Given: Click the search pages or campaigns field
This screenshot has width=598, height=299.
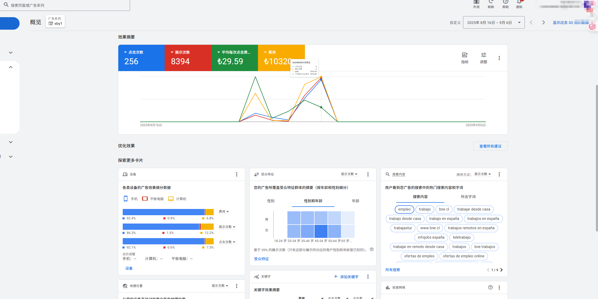Looking at the screenshot, I should (x=65, y=5).
